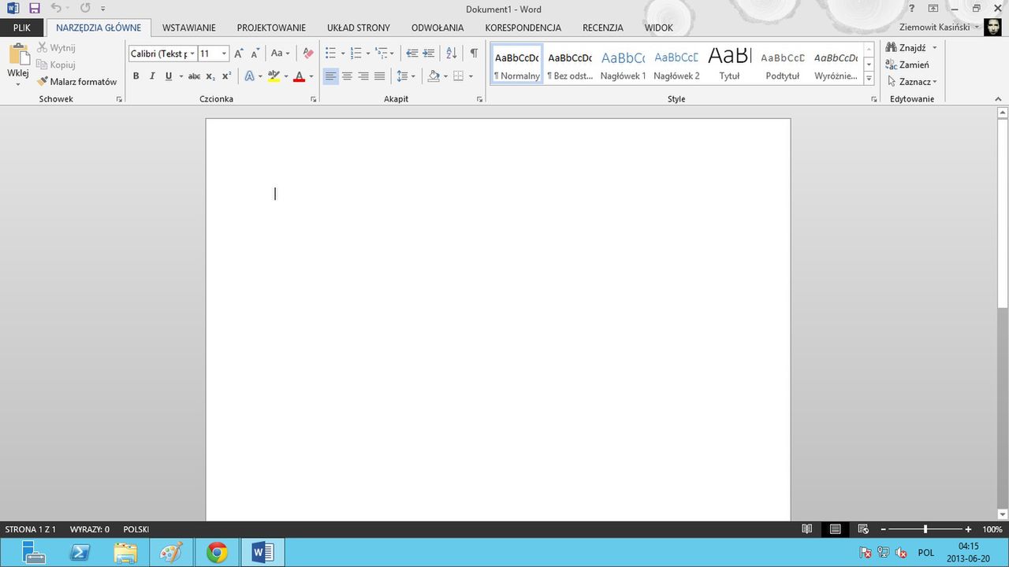Click the Justify text alignment icon
The height and width of the screenshot is (567, 1009).
click(x=380, y=76)
